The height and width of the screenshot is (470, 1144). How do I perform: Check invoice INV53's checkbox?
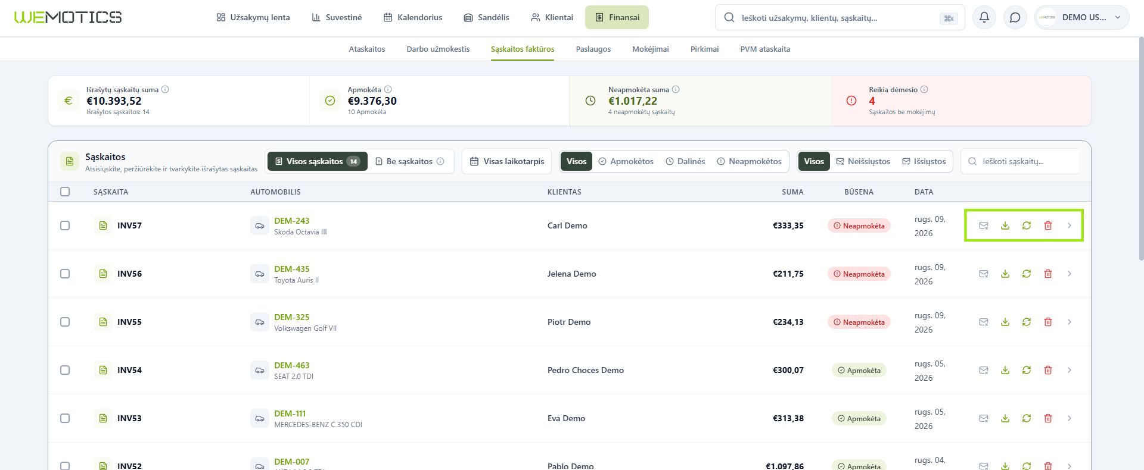click(x=65, y=418)
